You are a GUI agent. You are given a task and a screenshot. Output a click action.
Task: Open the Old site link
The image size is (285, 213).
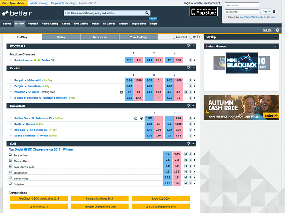tap(267, 30)
